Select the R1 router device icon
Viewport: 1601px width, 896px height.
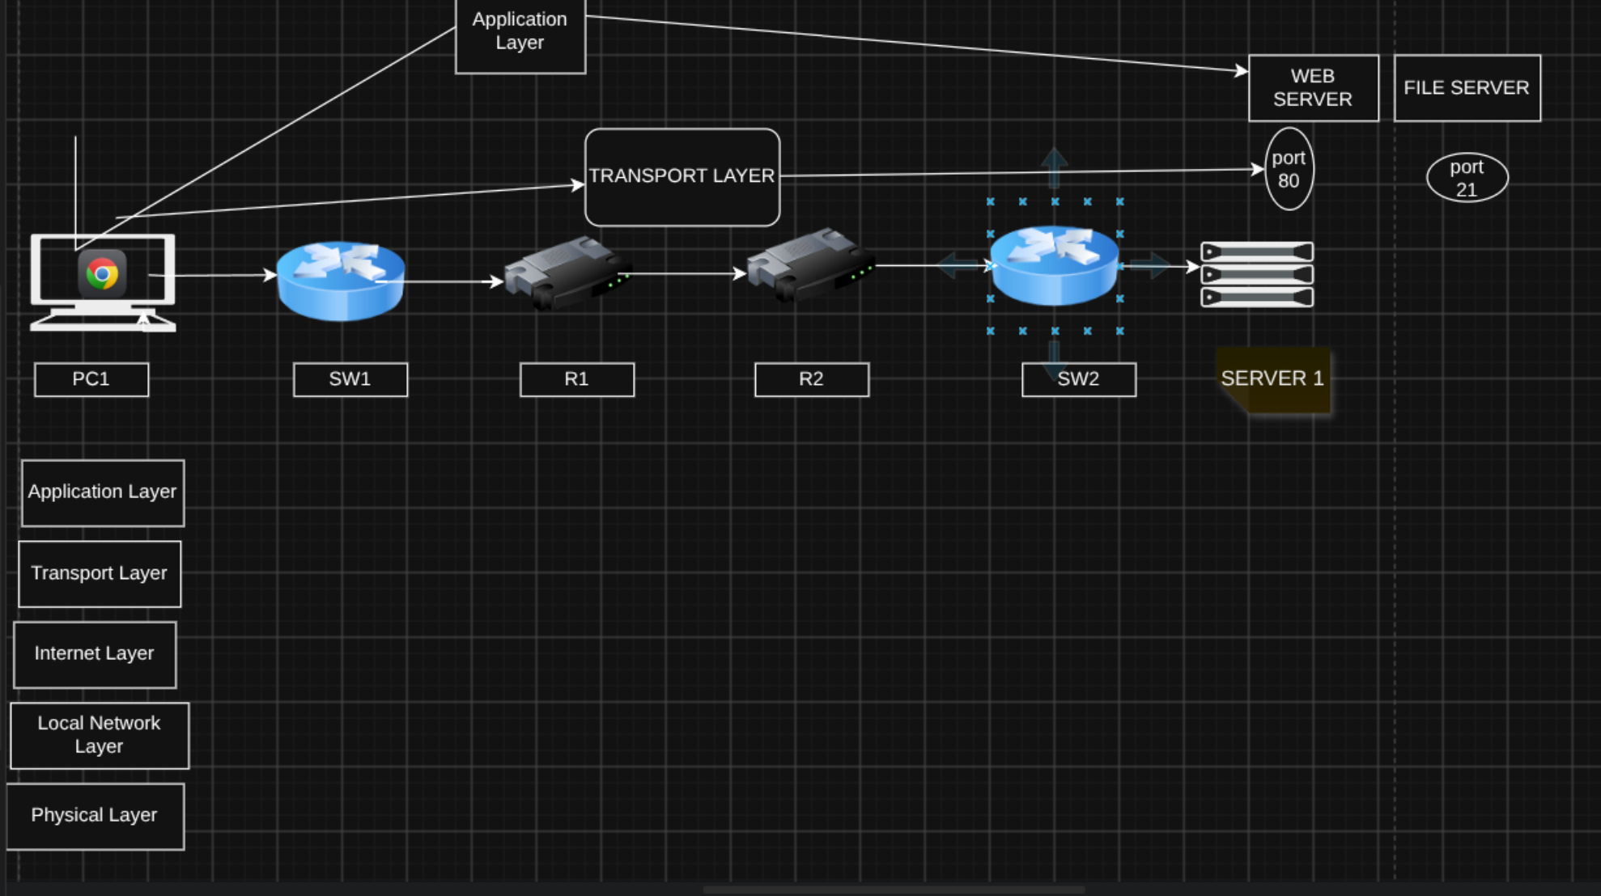(568, 273)
